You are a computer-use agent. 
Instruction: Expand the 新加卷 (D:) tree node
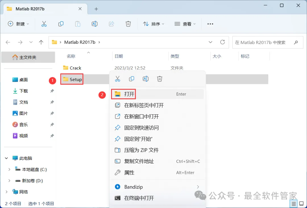tap(9, 181)
